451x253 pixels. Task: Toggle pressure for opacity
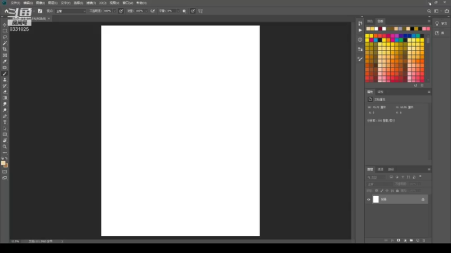coord(121,11)
